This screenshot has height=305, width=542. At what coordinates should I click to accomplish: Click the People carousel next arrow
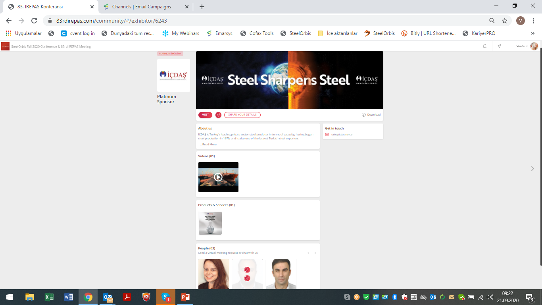[315, 253]
